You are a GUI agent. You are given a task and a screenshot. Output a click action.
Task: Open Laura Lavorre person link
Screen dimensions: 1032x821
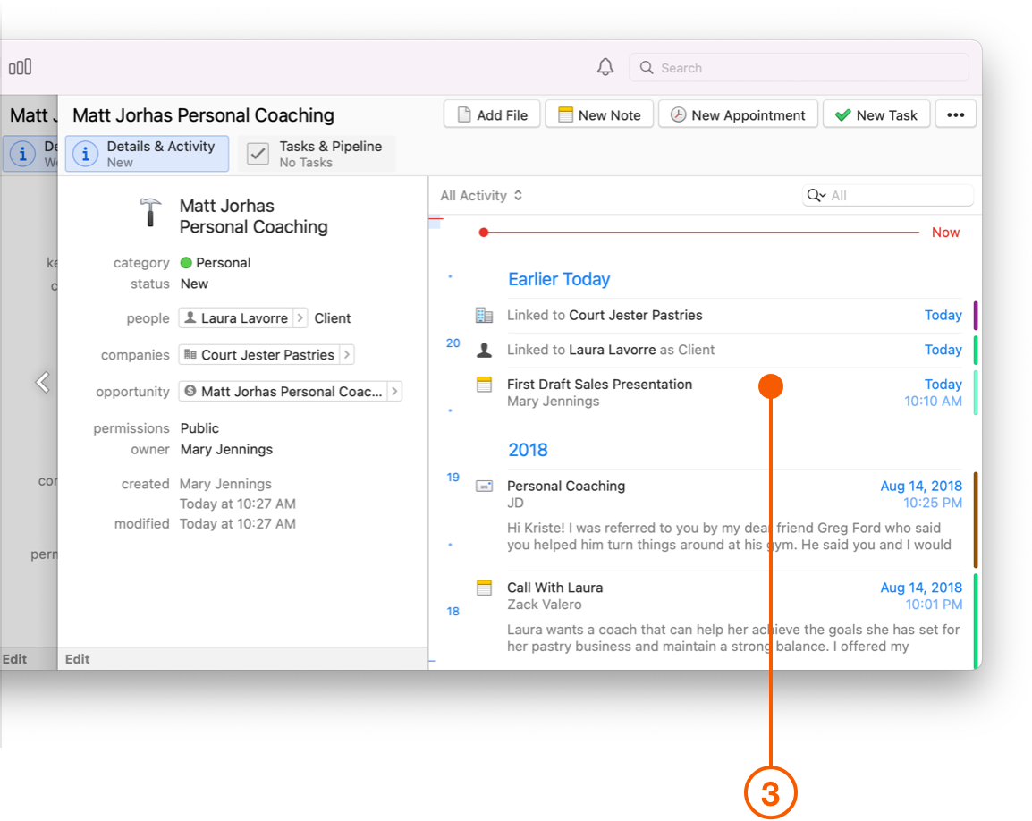[x=235, y=318]
